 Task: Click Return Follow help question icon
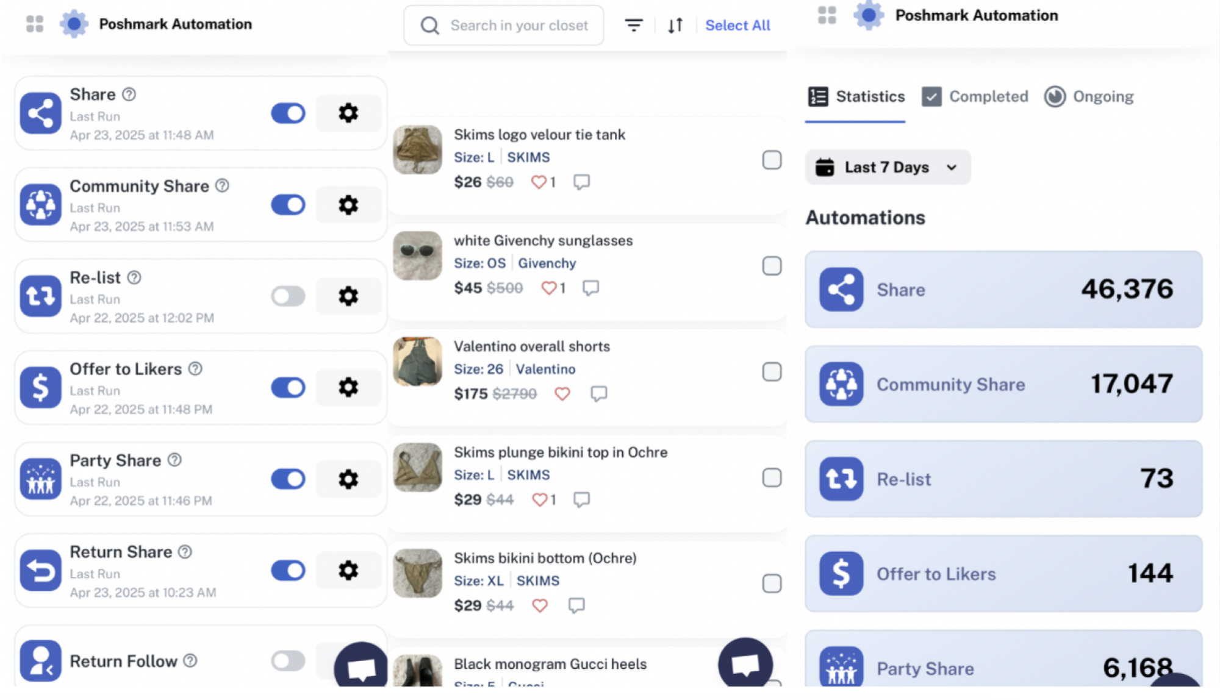(x=190, y=660)
